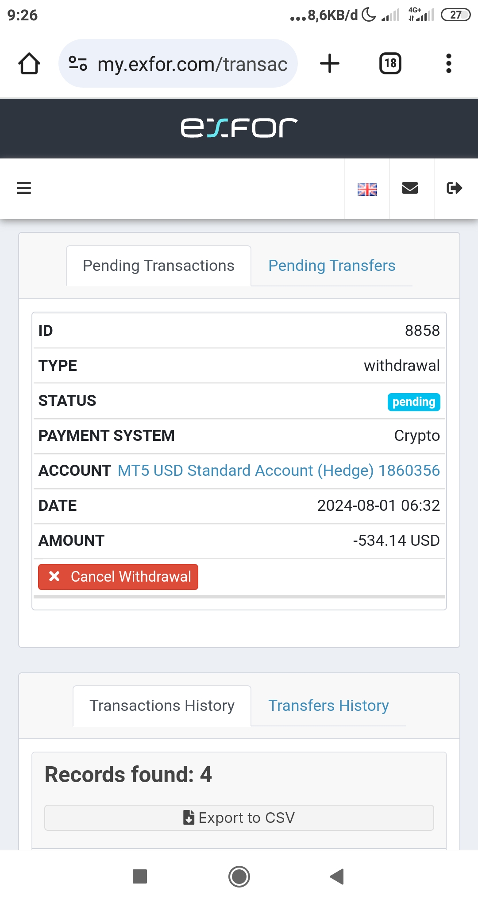The width and height of the screenshot is (478, 903).
Task: Open site info icon in address bar
Action: click(78, 63)
